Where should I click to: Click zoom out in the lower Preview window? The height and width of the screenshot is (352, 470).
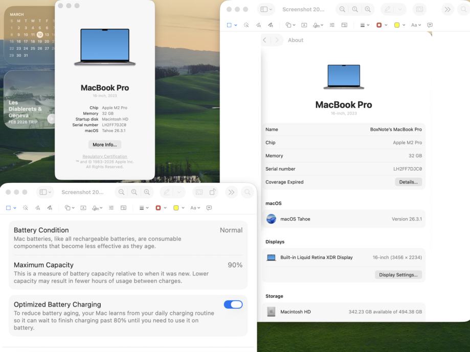click(x=121, y=192)
